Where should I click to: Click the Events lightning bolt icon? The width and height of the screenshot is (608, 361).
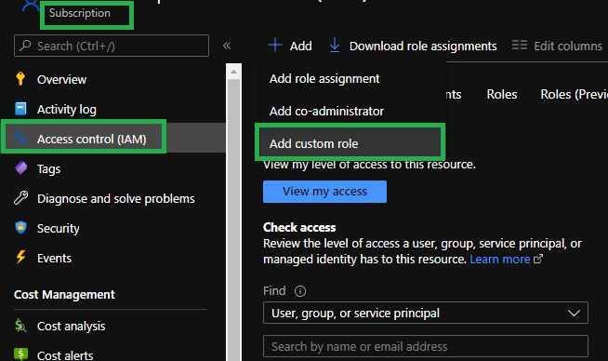click(20, 257)
